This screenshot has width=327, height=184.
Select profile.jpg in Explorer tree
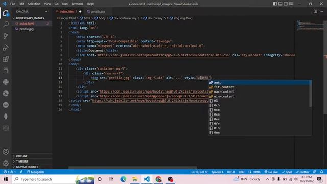[32, 29]
